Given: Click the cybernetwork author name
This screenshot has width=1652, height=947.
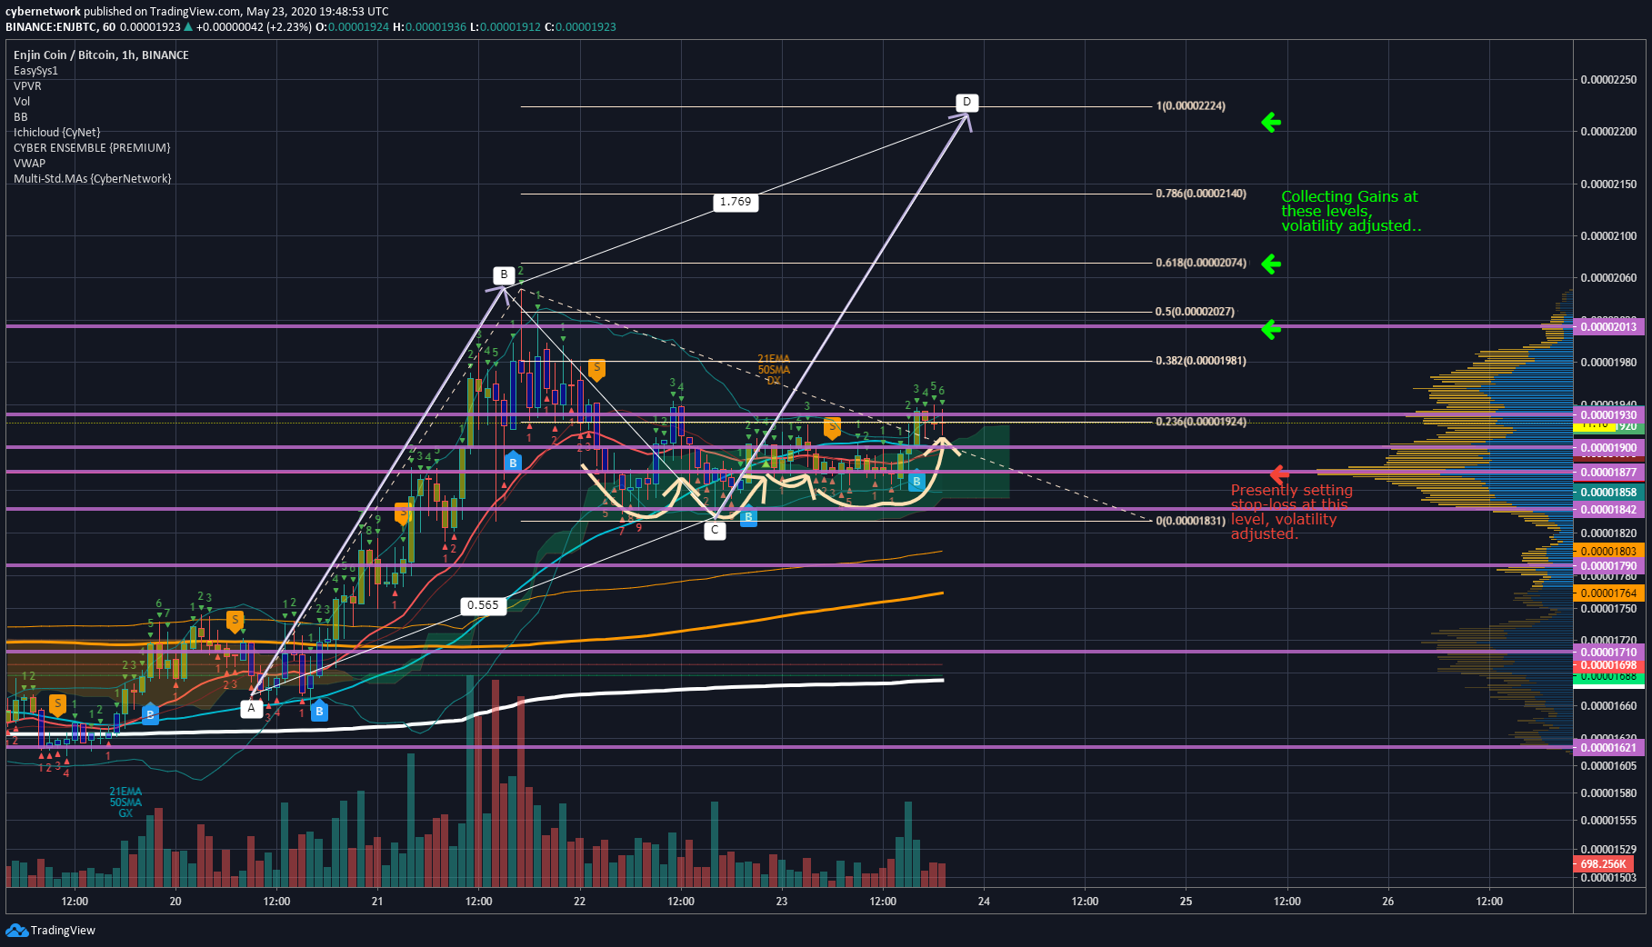Looking at the screenshot, I should click(x=43, y=12).
